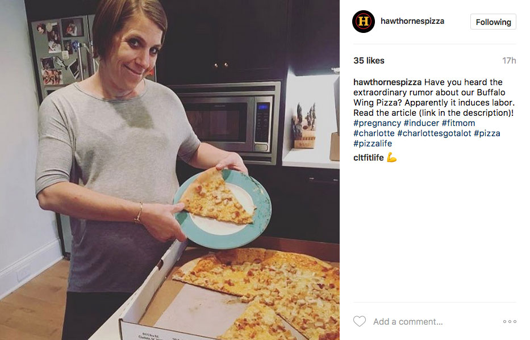Toggle off Following for hawthornespizza
Screen dimensions: 530x340
493,22
